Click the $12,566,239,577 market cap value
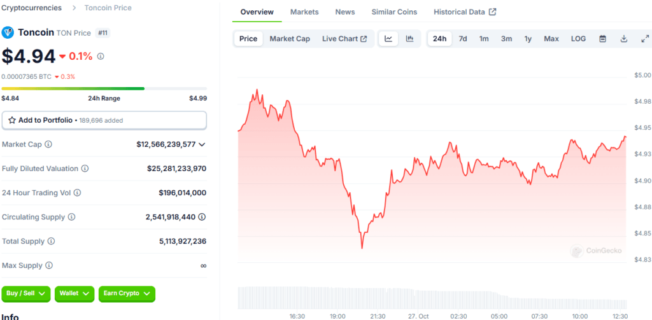 click(166, 144)
